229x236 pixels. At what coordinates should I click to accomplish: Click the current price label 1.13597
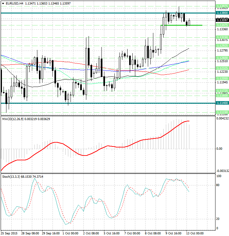223,20
